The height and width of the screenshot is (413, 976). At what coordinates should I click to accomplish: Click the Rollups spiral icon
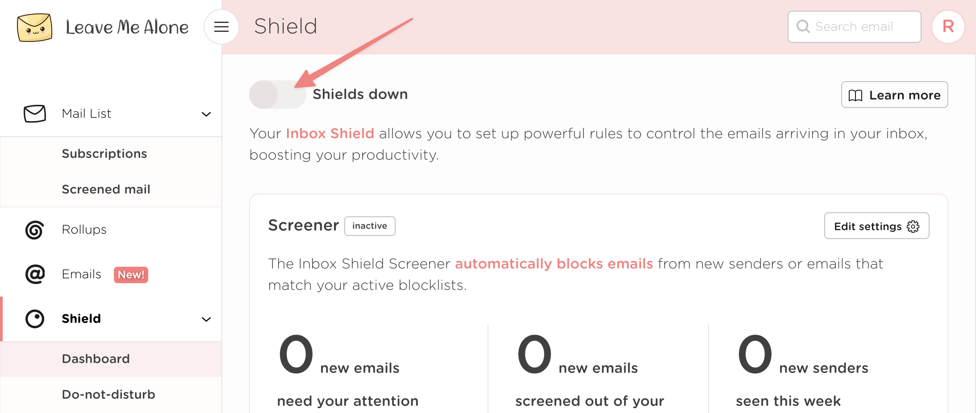pyautogui.click(x=34, y=230)
